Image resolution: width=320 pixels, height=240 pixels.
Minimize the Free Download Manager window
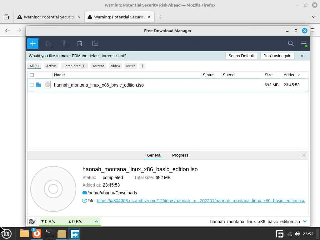(287, 31)
